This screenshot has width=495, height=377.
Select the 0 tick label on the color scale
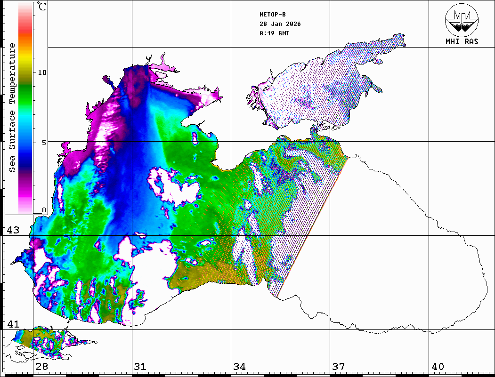(44, 210)
